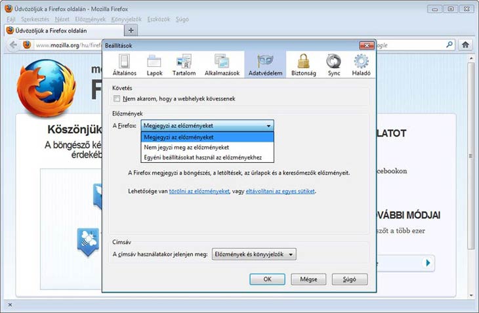Image resolution: width=479 pixels, height=313 pixels.
Task: Open the Szerkesztés menu
Action: pos(35,19)
